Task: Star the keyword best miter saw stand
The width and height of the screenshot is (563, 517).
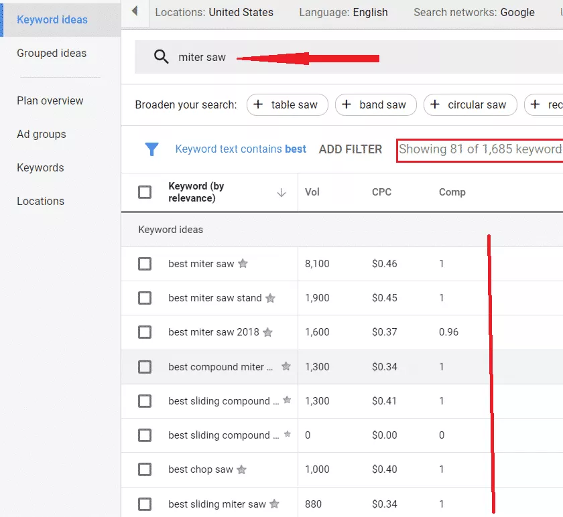Action: click(x=269, y=297)
